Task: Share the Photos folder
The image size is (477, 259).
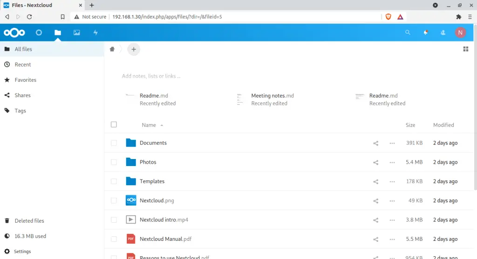Action: (376, 162)
